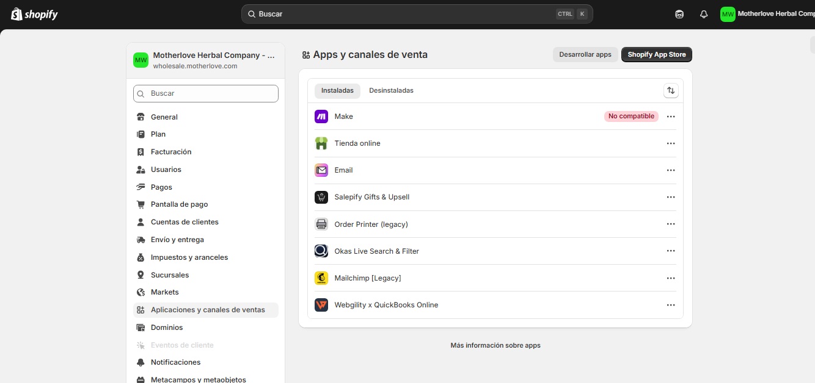Open the Tienda online name link
Viewport: 815px width, 383px height.
click(x=357, y=143)
